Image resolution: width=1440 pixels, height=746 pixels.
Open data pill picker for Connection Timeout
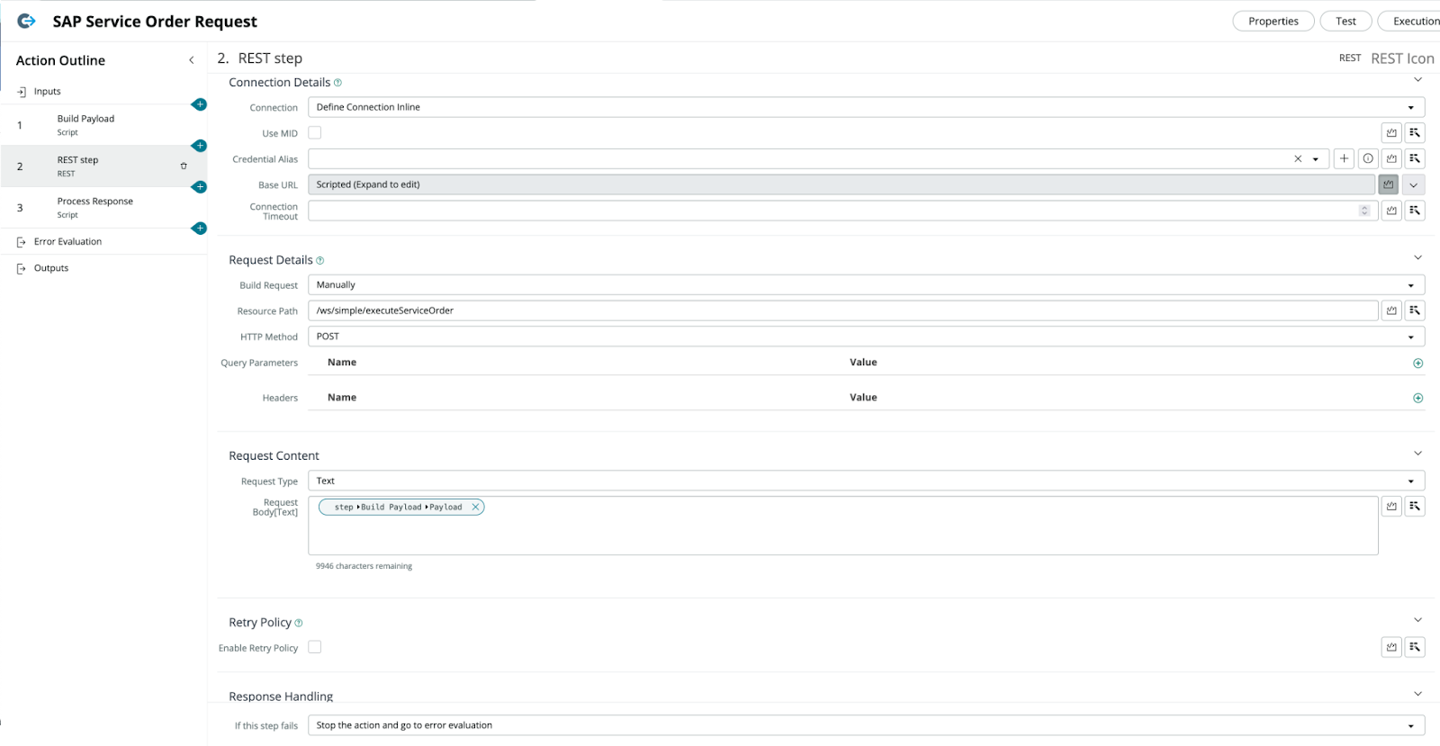(x=1415, y=211)
